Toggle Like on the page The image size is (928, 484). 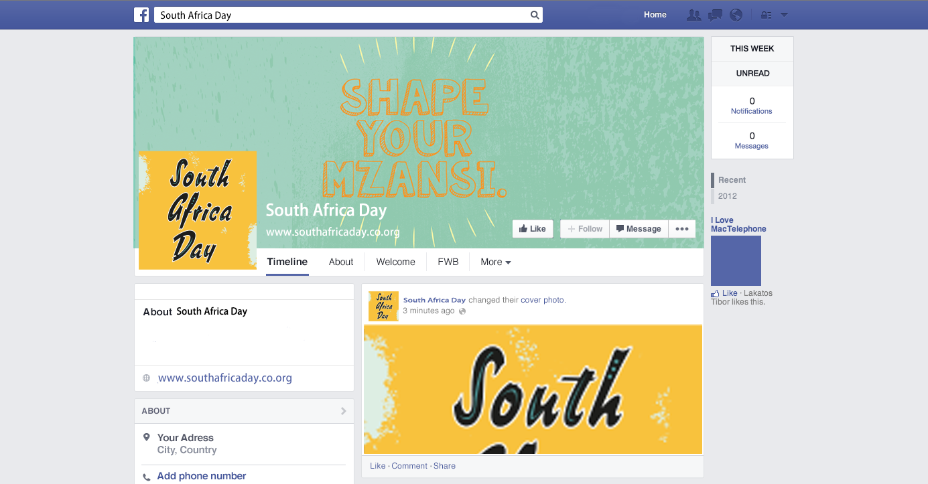533,229
